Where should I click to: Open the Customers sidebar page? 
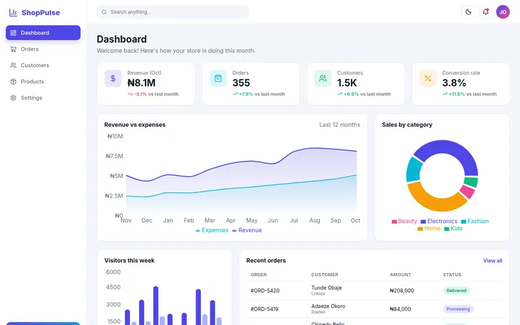click(x=43, y=66)
